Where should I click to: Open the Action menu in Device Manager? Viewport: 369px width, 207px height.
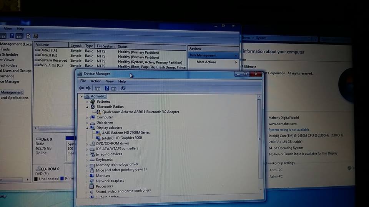coord(96,81)
